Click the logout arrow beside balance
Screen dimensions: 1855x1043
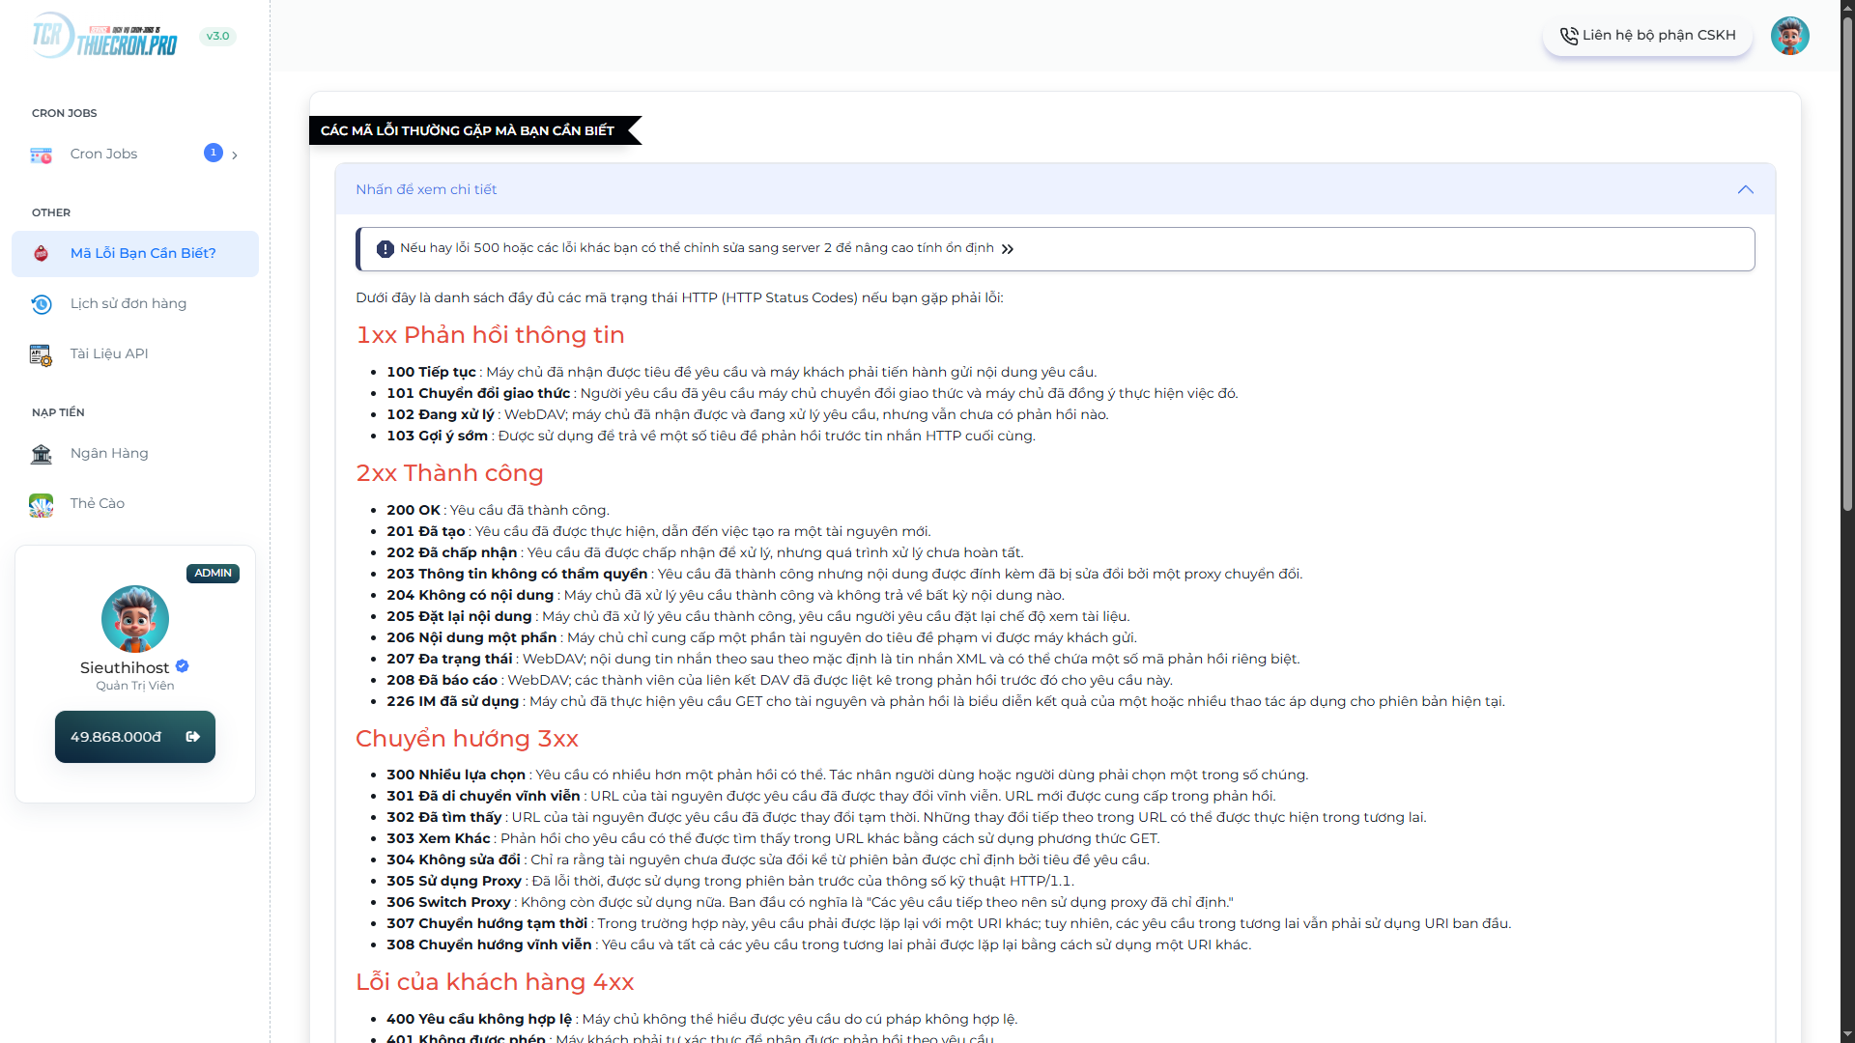[x=193, y=737]
